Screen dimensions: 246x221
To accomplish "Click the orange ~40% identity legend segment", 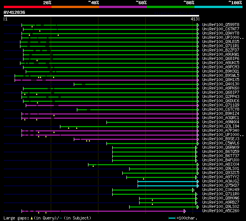I will pyautogui.click(x=75, y=7).
